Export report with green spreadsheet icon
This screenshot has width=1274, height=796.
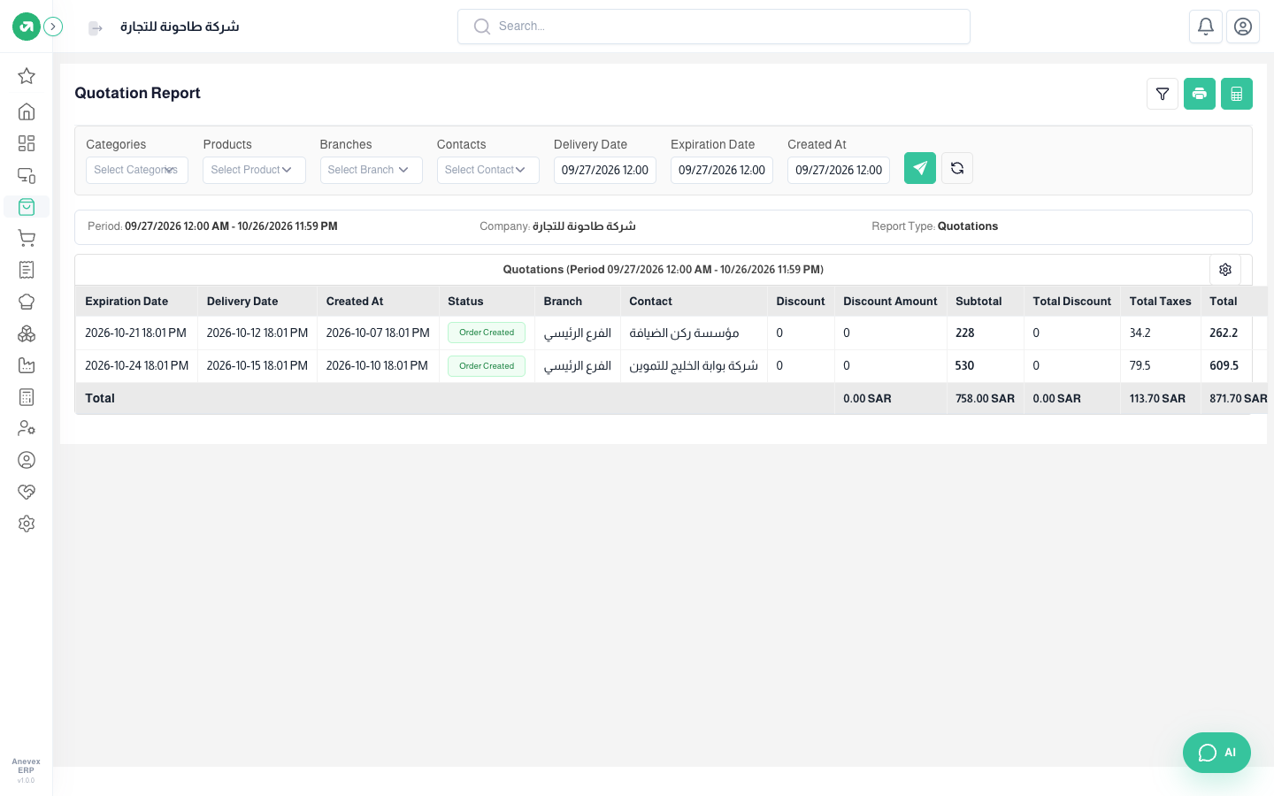(1237, 94)
